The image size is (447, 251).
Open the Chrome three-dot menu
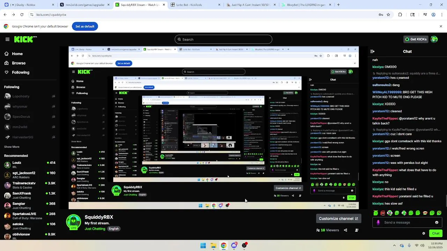(x=441, y=15)
